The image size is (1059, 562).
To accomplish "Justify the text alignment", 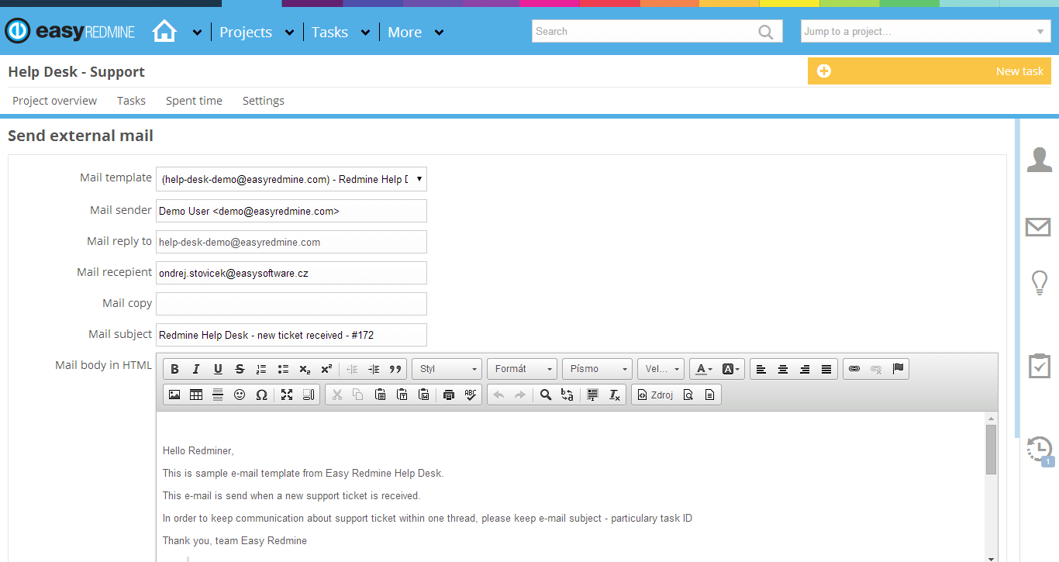I will pos(826,369).
